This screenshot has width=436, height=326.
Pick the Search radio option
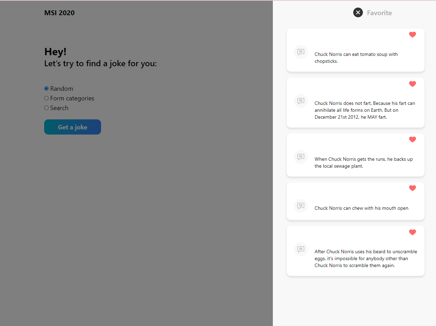click(47, 108)
